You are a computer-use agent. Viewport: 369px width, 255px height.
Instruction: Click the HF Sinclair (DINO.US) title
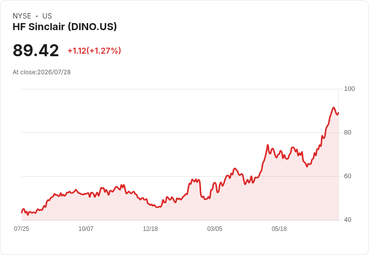pyautogui.click(x=65, y=27)
